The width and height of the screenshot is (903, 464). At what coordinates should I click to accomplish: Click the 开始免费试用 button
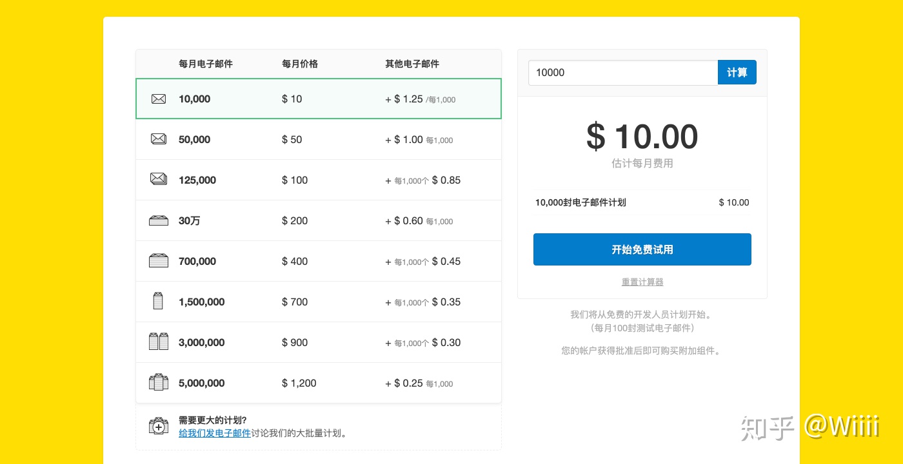pos(642,249)
